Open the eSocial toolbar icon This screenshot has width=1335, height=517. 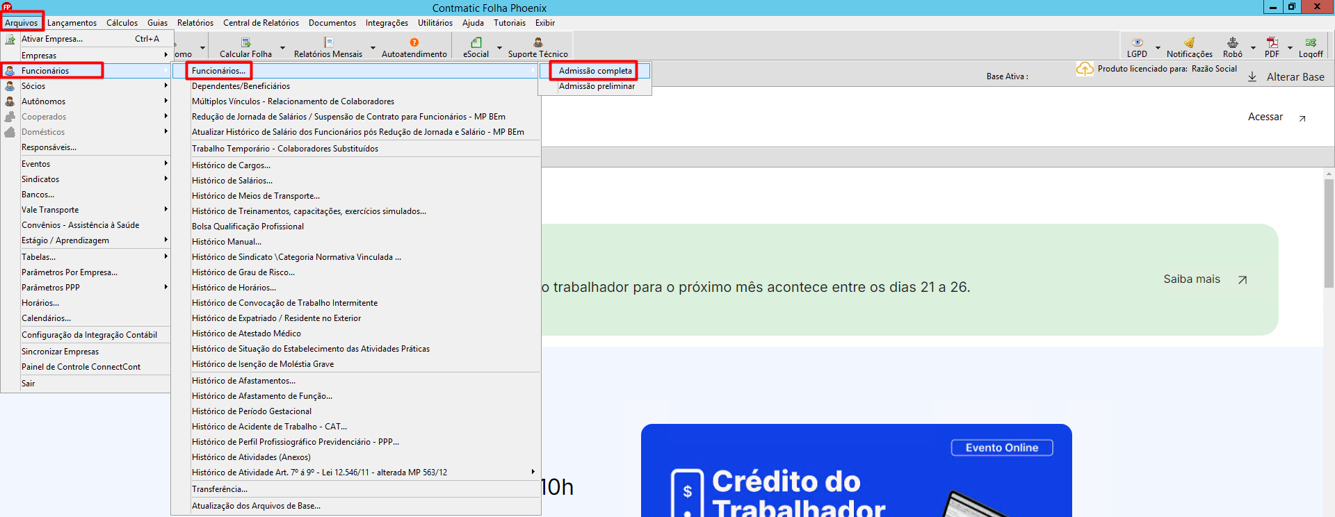pyautogui.click(x=476, y=42)
